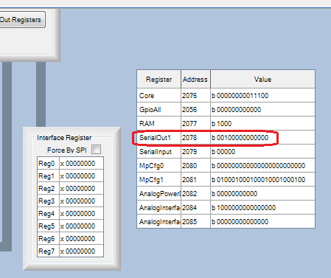The height and width of the screenshot is (278, 331).
Task: Select the Reg3 value field
Action: pyautogui.click(x=81, y=201)
